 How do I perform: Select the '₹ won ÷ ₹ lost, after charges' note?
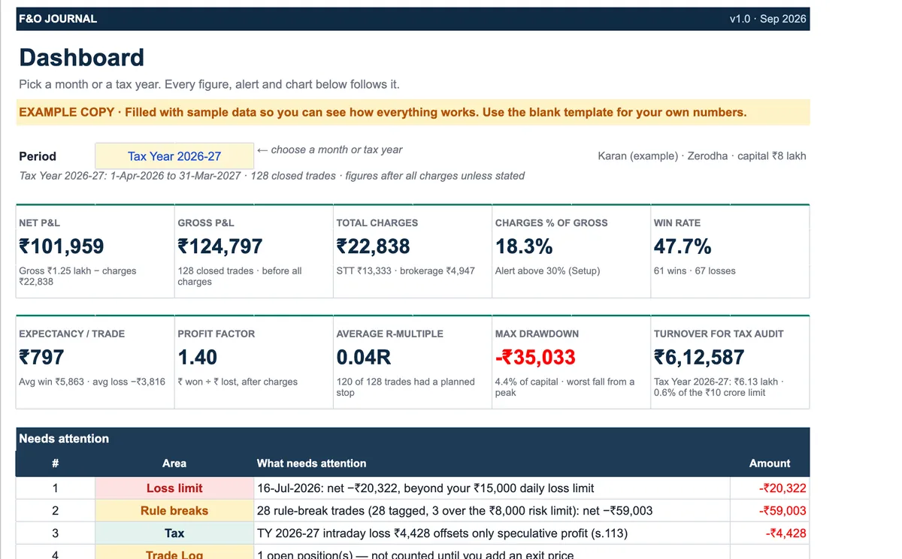coord(238,382)
